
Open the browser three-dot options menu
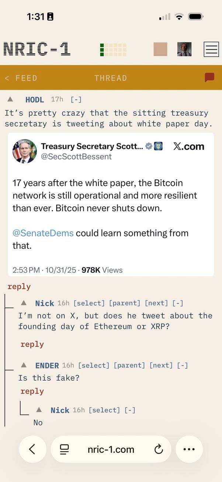tap(189, 449)
